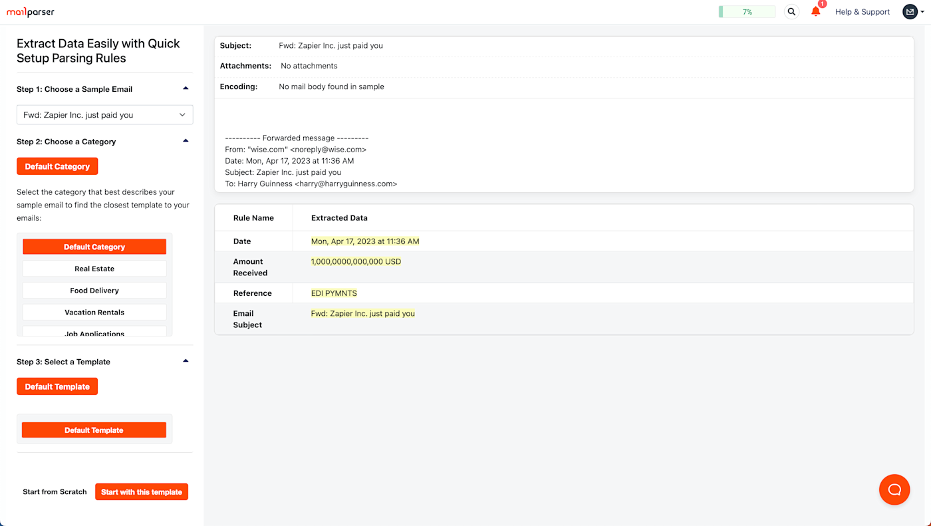Screen dimensions: 931x526
Task: Click the search magnifier icon
Action: [791, 12]
